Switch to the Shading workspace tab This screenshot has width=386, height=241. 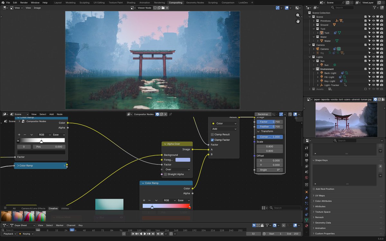pyautogui.click(x=131, y=2)
